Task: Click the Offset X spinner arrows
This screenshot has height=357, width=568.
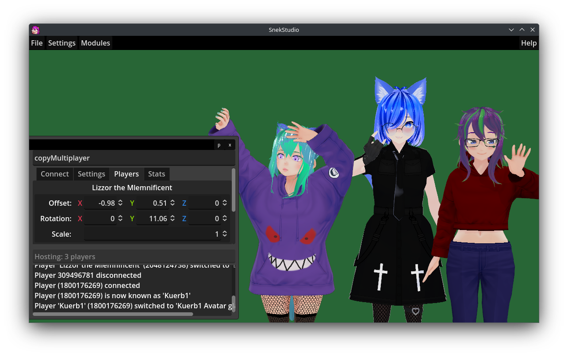Action: tap(120, 203)
